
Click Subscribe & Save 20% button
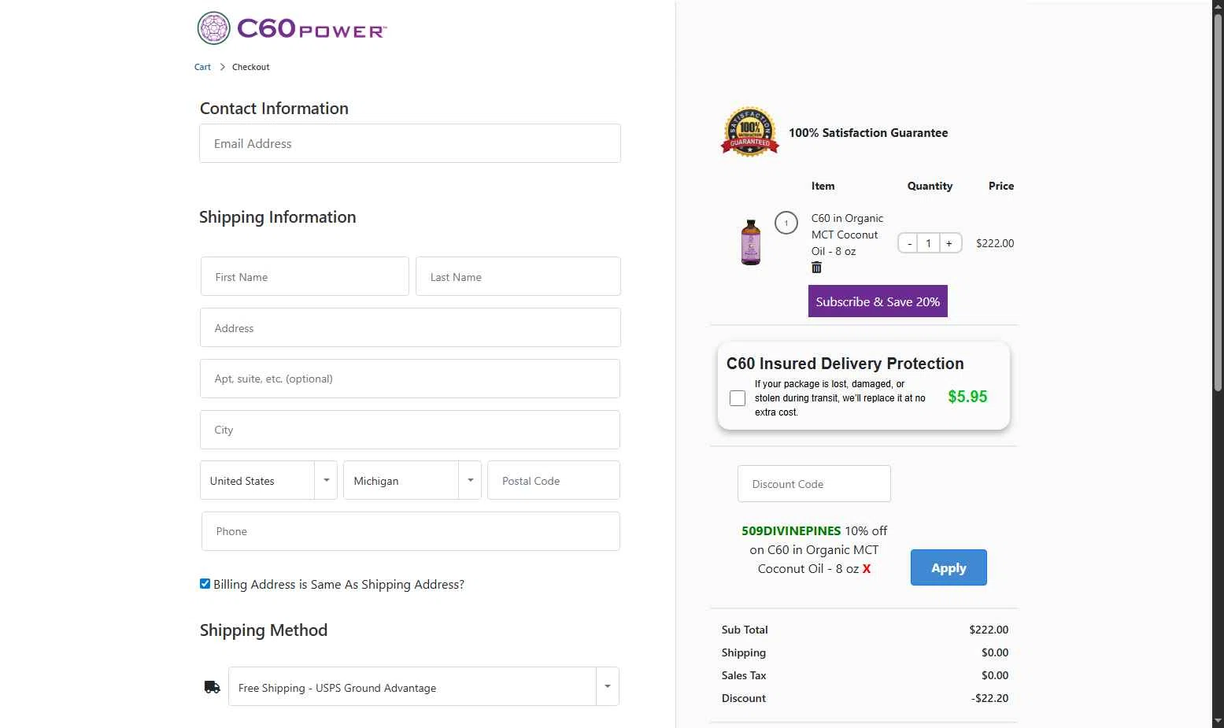click(878, 301)
